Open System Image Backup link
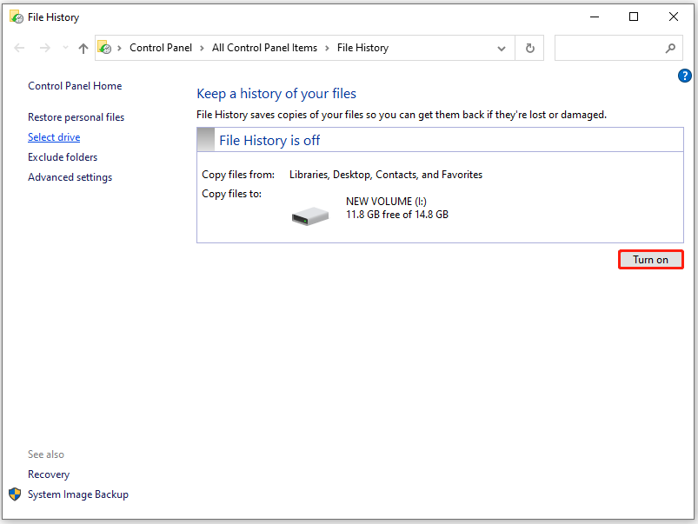698x524 pixels. click(78, 494)
